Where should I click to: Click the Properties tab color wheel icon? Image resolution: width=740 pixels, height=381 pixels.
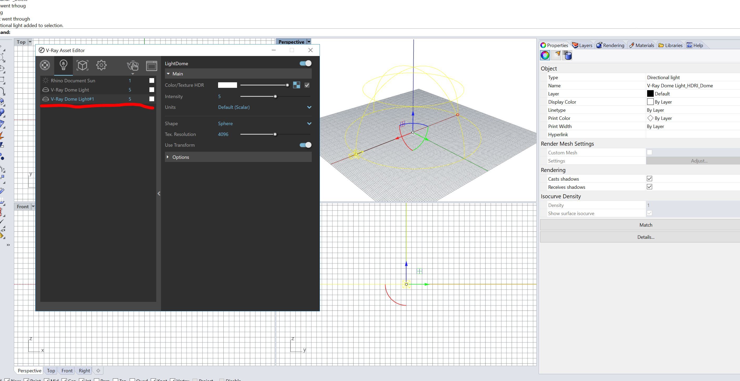pyautogui.click(x=543, y=45)
